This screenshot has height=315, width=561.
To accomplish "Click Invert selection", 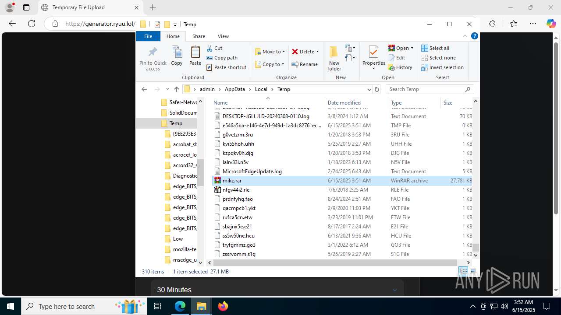I will pos(442,67).
